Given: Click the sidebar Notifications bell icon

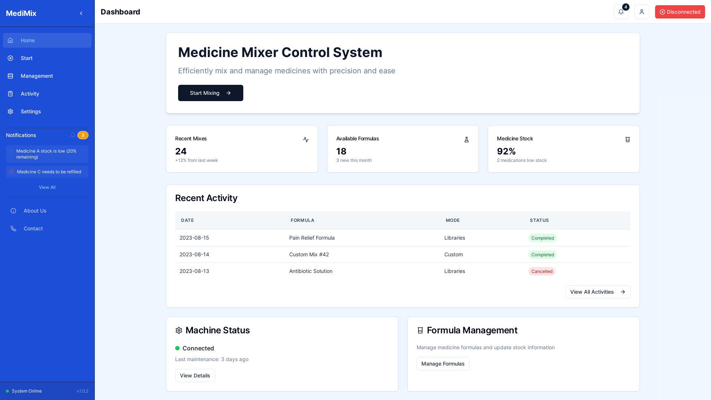Looking at the screenshot, I should tap(73, 135).
